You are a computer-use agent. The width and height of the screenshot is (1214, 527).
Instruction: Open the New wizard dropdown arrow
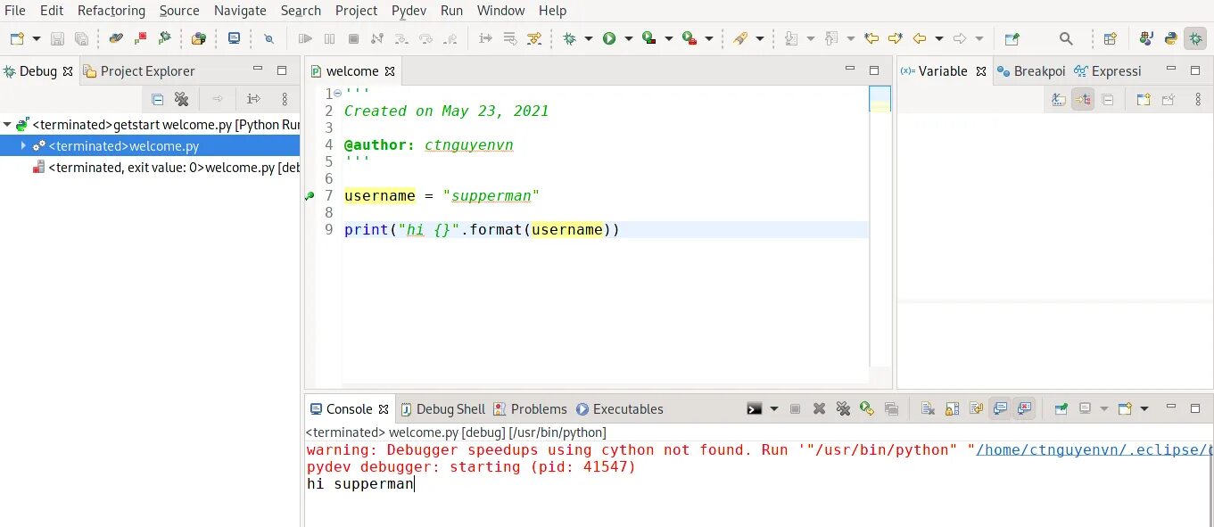37,38
